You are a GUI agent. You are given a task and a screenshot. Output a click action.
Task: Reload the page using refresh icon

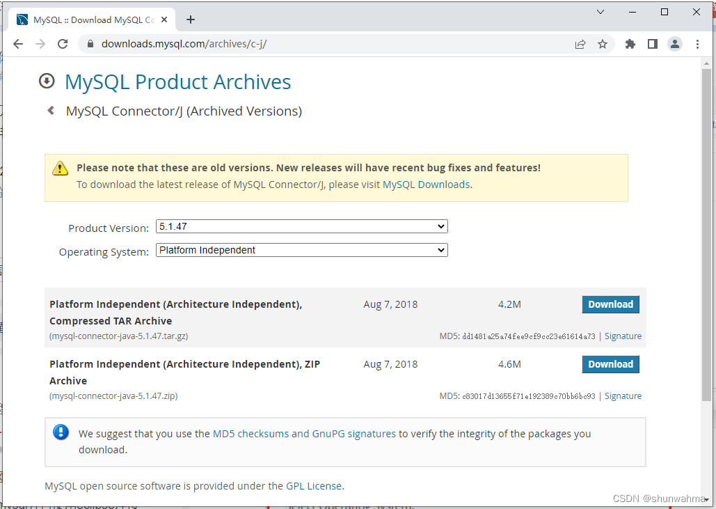[x=63, y=43]
